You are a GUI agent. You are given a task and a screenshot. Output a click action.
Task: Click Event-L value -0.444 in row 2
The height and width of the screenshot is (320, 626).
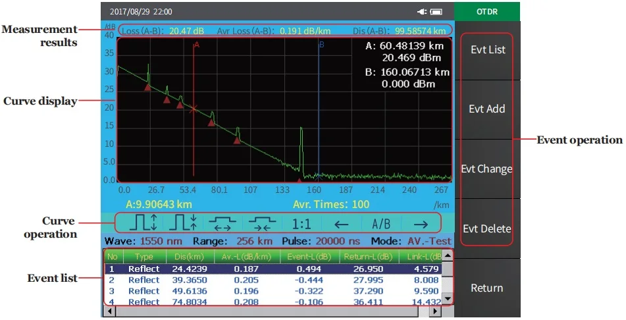click(x=309, y=280)
